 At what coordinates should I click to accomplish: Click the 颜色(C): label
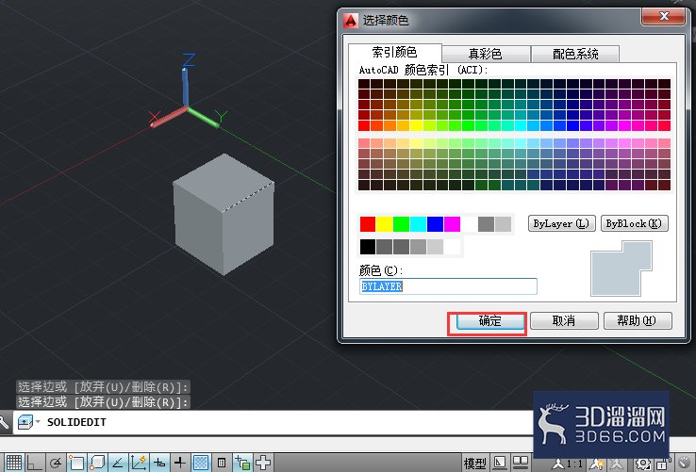(381, 270)
